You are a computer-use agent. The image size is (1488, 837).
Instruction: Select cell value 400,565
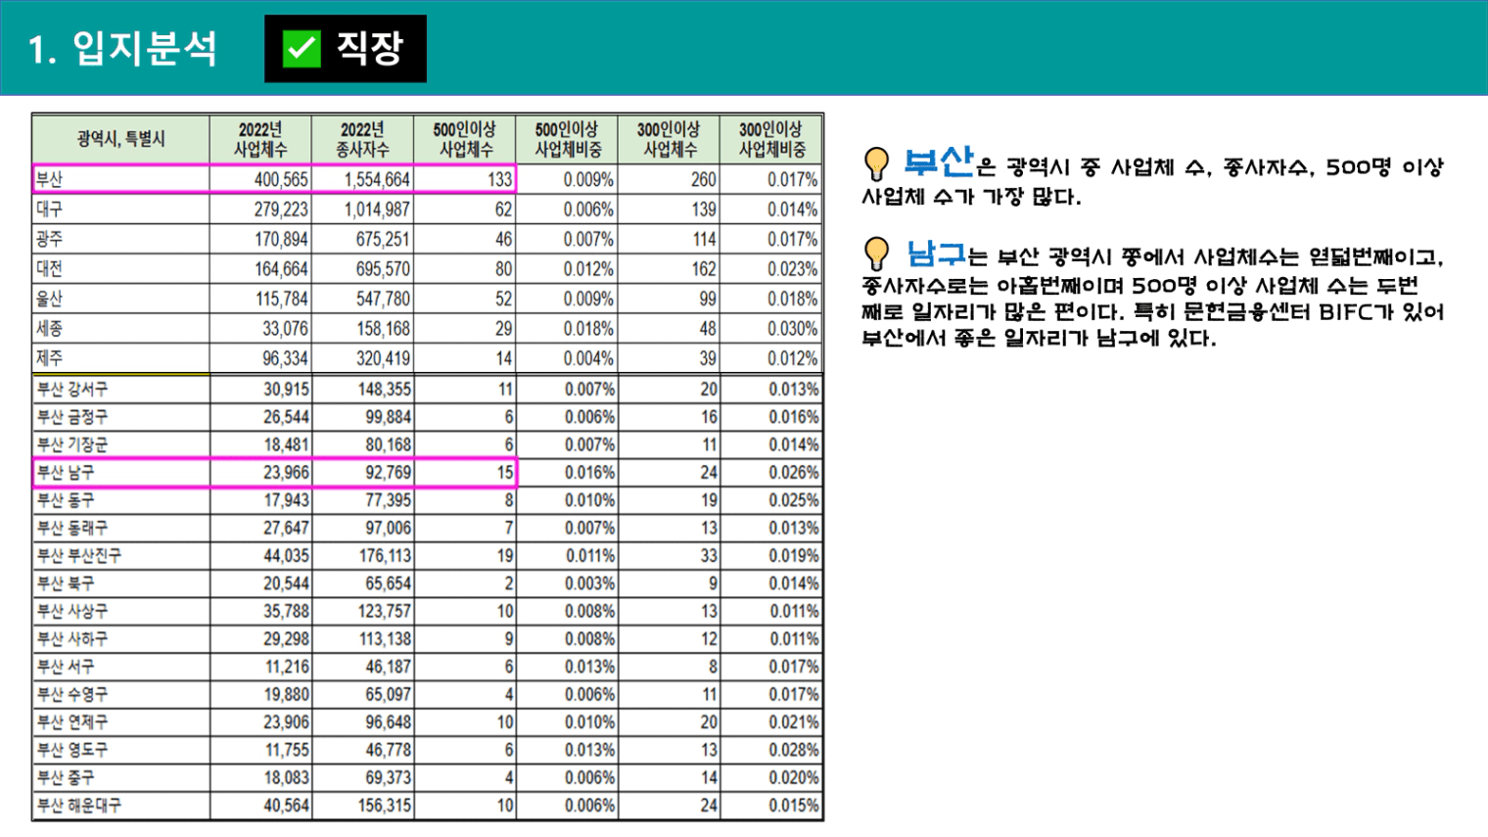281,180
